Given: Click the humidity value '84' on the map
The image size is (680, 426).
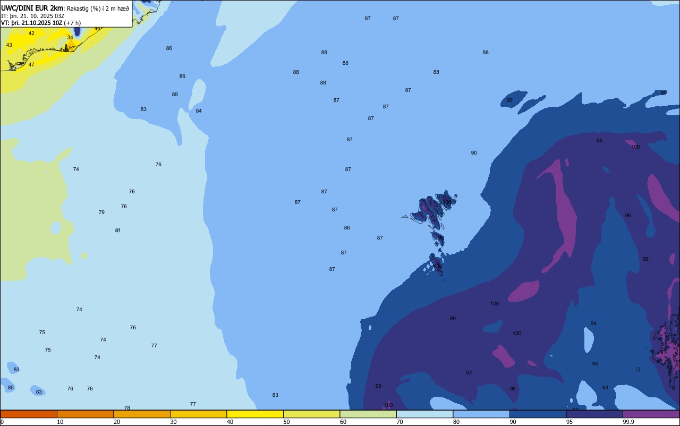Looking at the screenshot, I should [x=199, y=111].
